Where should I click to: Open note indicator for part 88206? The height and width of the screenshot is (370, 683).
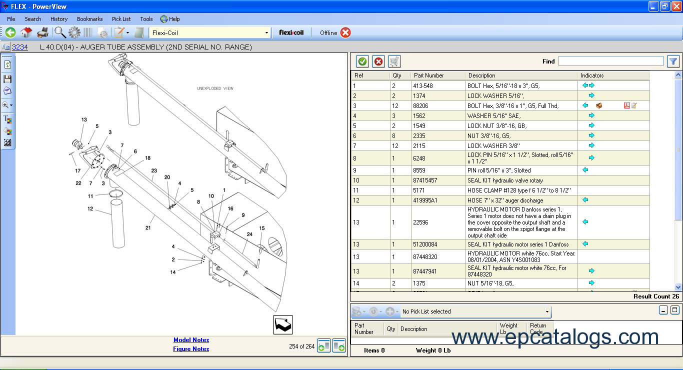coord(633,105)
